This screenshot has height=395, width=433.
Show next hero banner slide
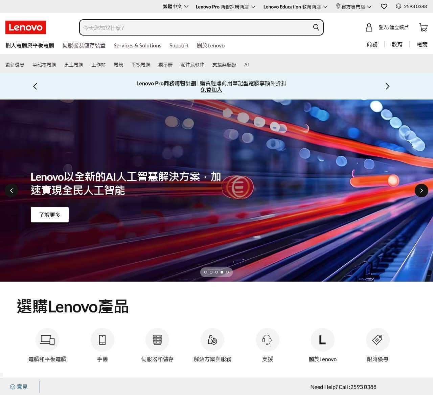pyautogui.click(x=421, y=191)
